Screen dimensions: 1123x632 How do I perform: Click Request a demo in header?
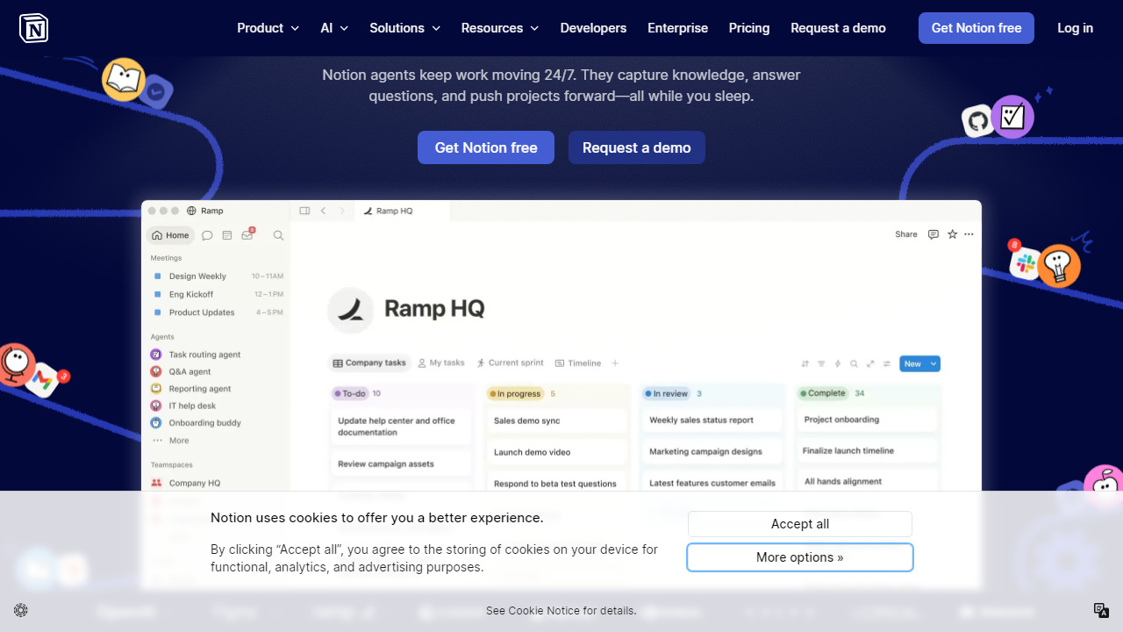click(x=838, y=28)
